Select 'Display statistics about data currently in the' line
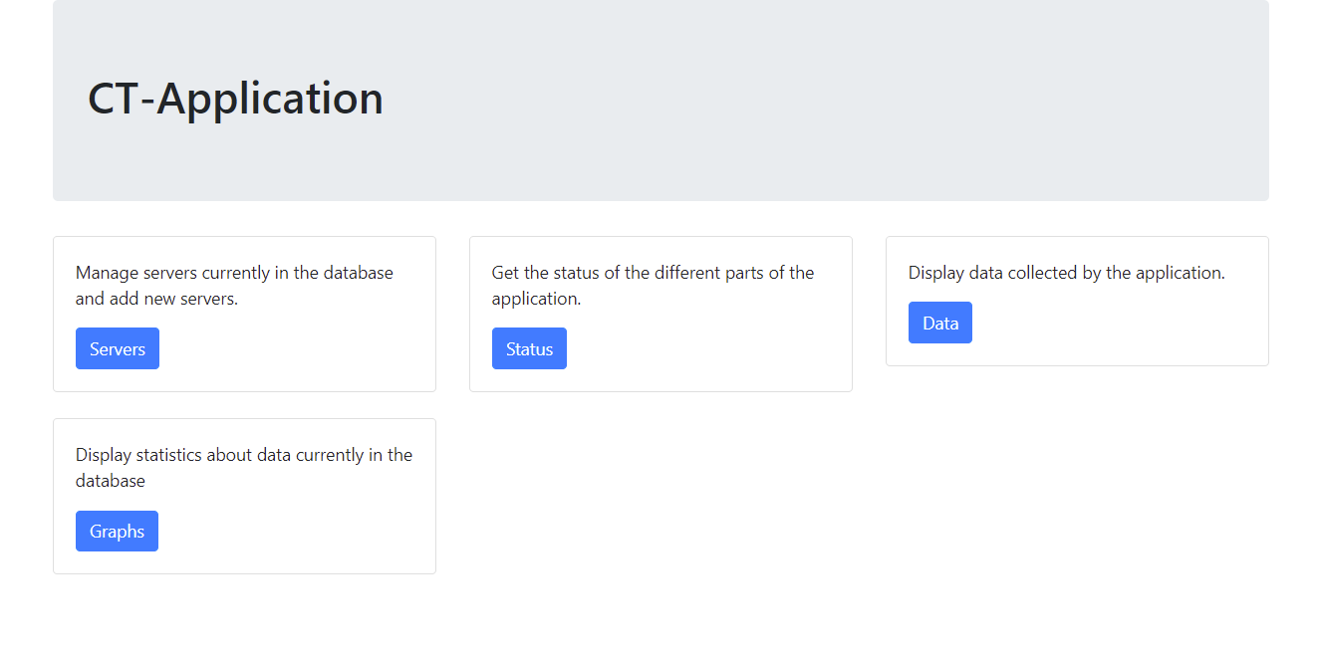The height and width of the screenshot is (655, 1321). click(244, 455)
